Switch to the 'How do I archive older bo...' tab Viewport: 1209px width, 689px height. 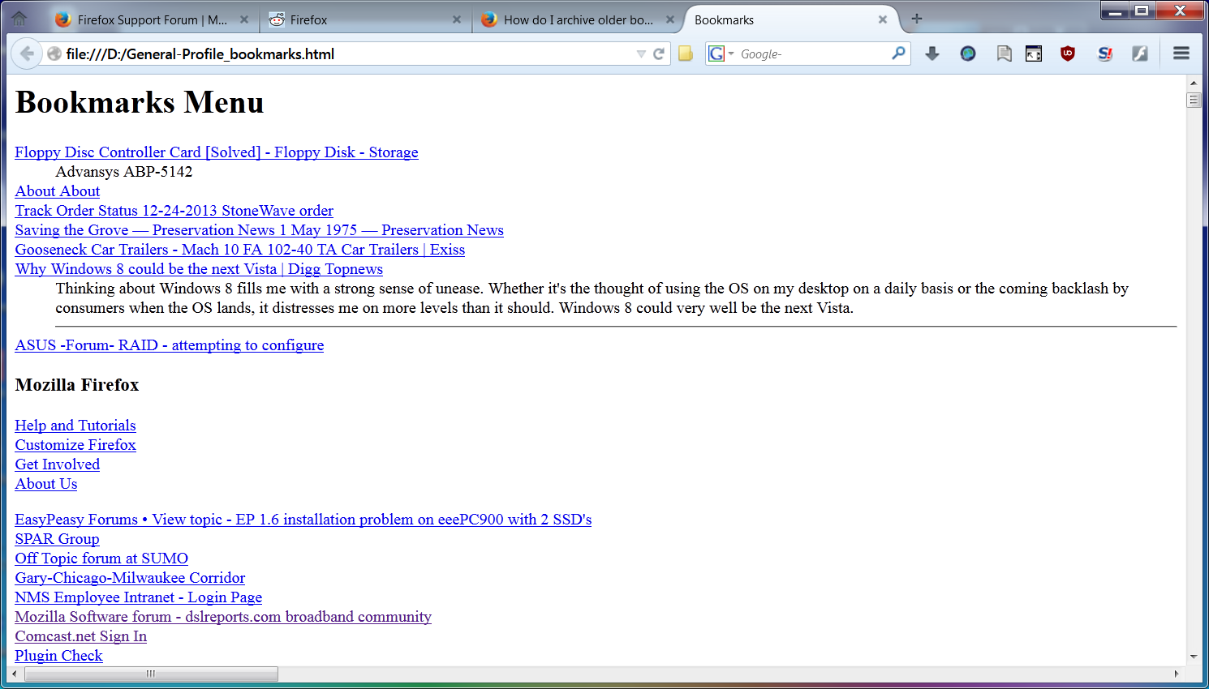tap(578, 19)
